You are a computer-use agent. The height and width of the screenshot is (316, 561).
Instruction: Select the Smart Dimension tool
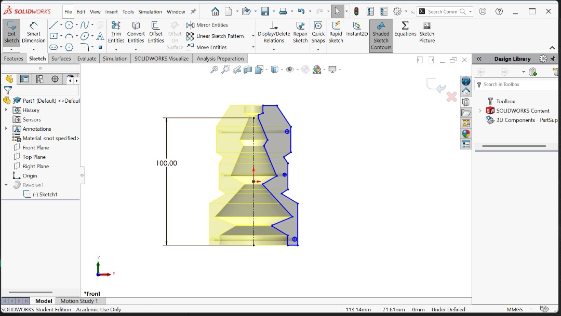[x=34, y=33]
